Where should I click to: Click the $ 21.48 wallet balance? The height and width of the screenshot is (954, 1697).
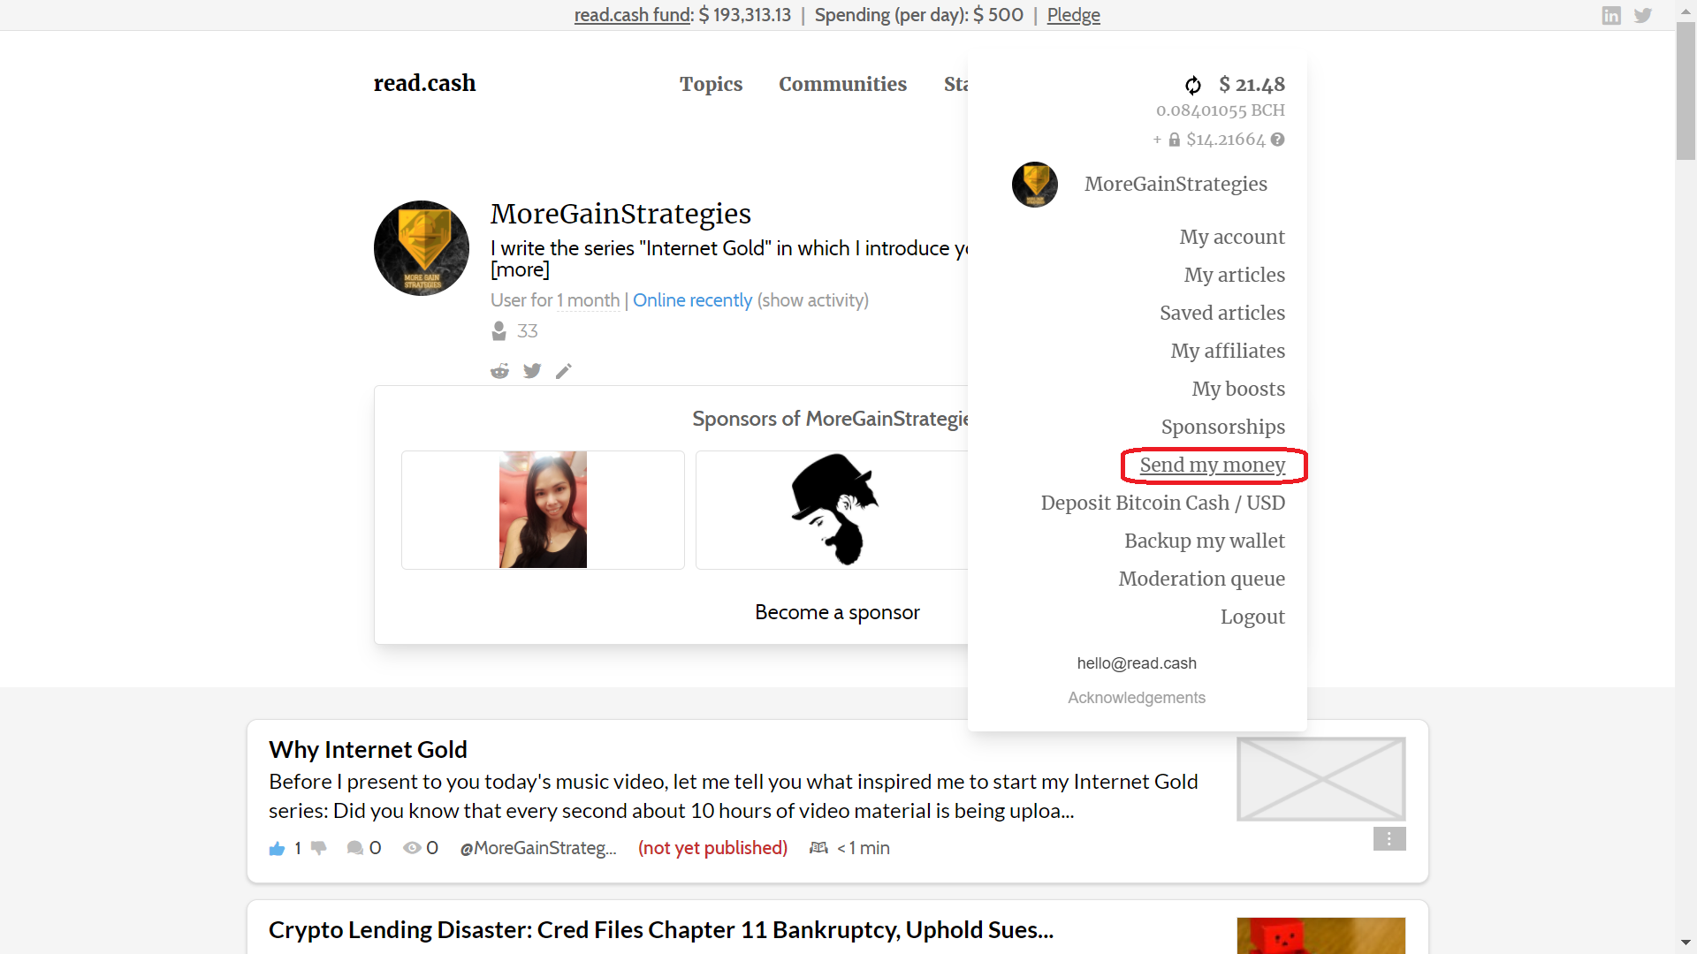click(x=1252, y=85)
